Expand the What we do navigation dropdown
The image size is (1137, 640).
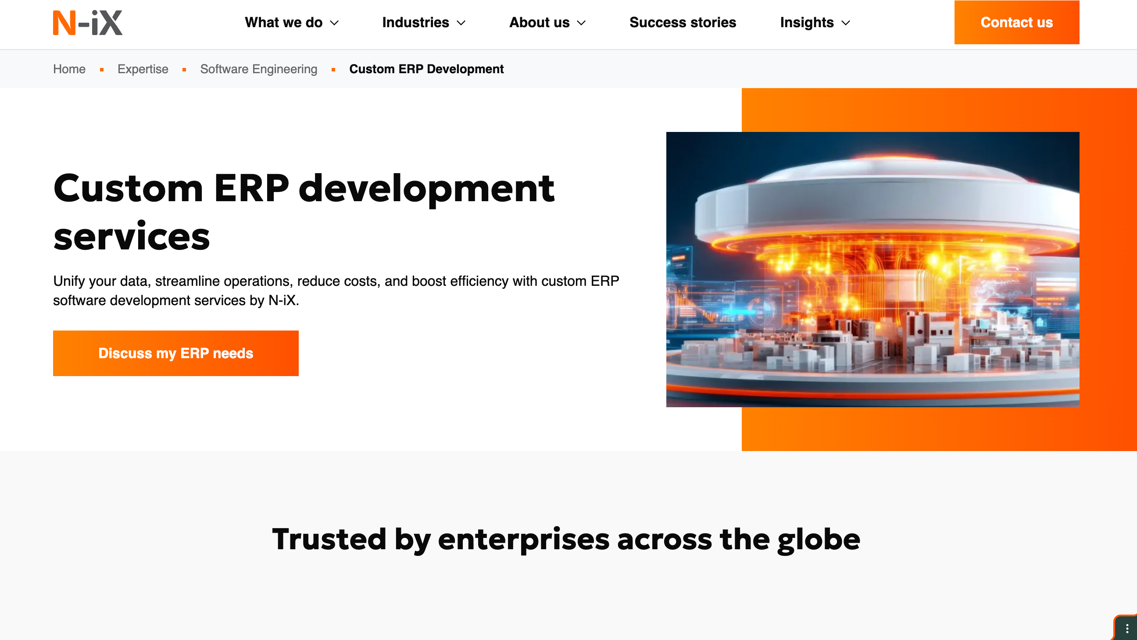coord(284,22)
